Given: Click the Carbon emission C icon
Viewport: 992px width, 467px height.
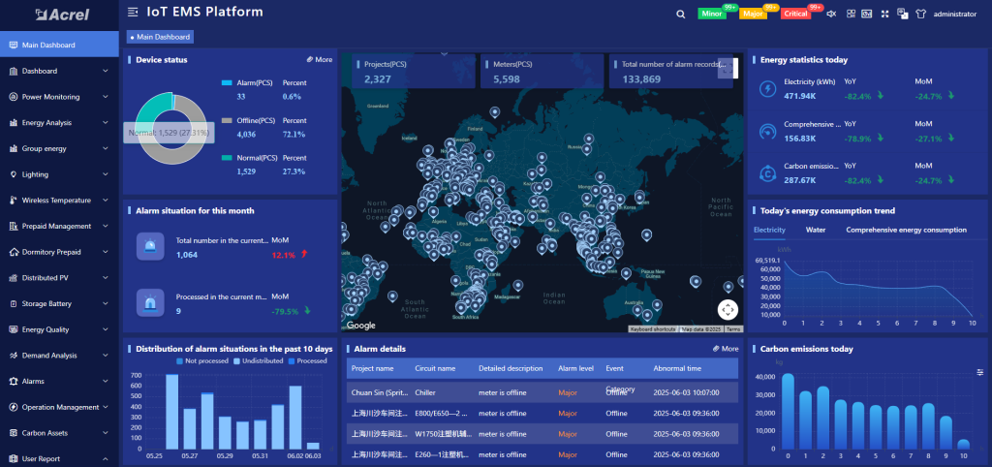Looking at the screenshot, I should click(767, 172).
